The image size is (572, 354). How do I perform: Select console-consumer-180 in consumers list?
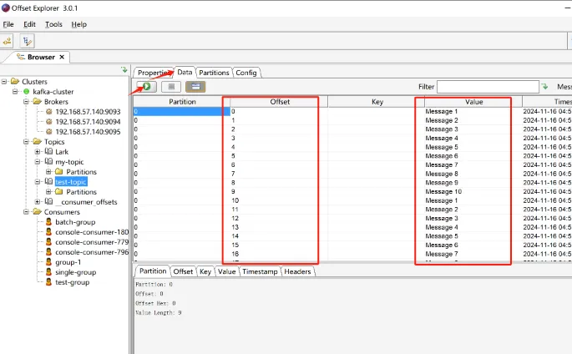tap(92, 232)
